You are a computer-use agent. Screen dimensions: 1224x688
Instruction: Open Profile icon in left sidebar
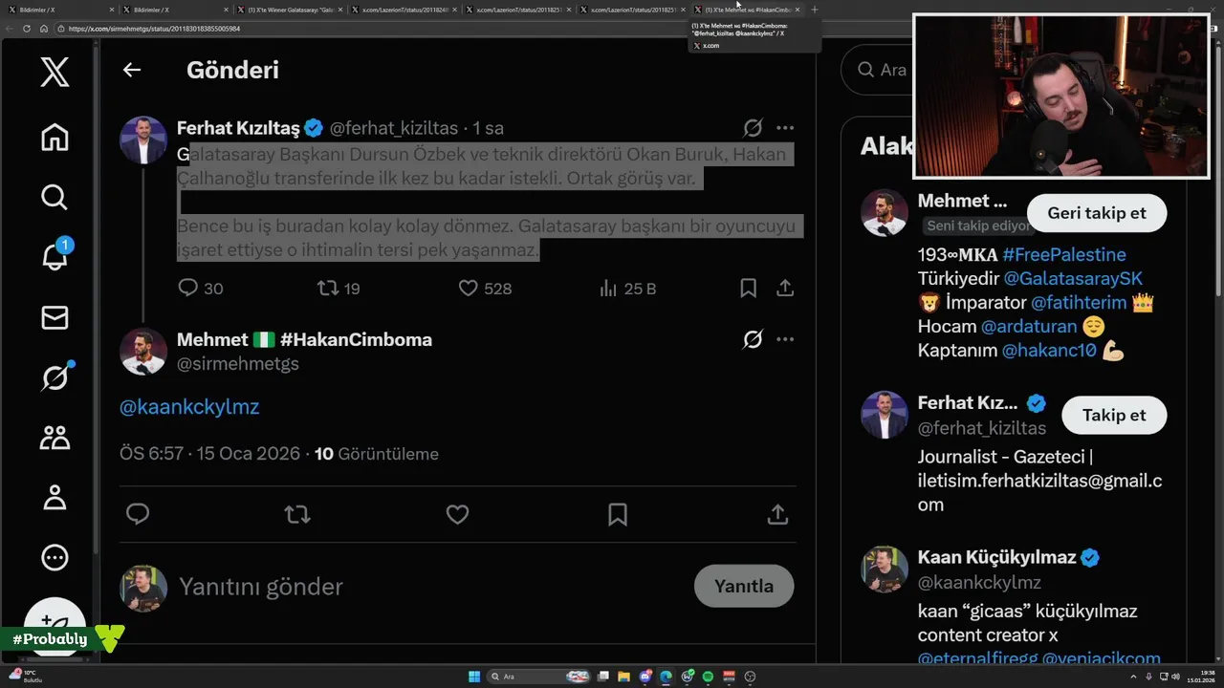point(55,498)
